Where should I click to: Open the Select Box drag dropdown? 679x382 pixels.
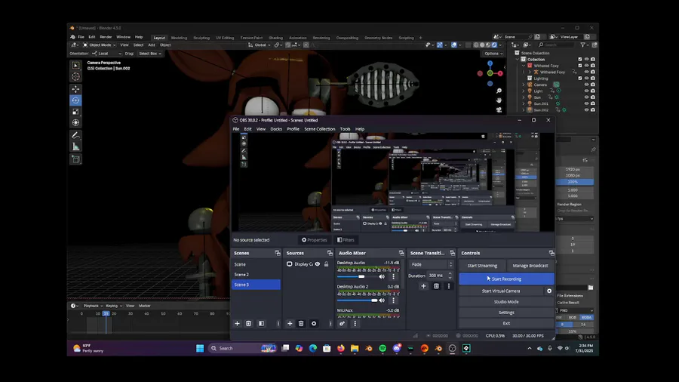[x=150, y=54]
